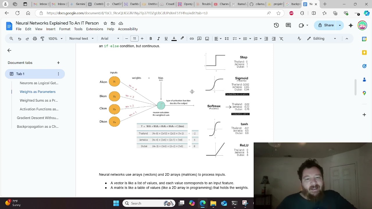The height and width of the screenshot is (209, 372).
Task: Open Google Maps in the side panel
Action: [364, 93]
